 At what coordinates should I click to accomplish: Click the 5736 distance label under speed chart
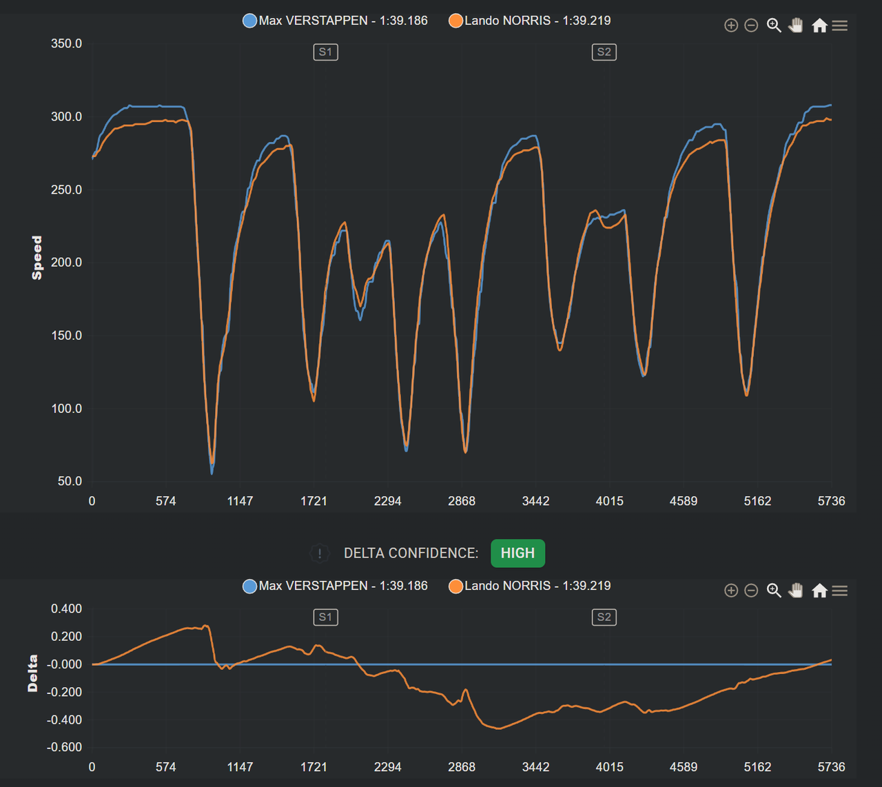pyautogui.click(x=831, y=501)
